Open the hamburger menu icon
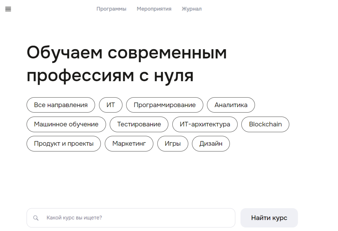The width and height of the screenshot is (338, 231). click(8, 9)
